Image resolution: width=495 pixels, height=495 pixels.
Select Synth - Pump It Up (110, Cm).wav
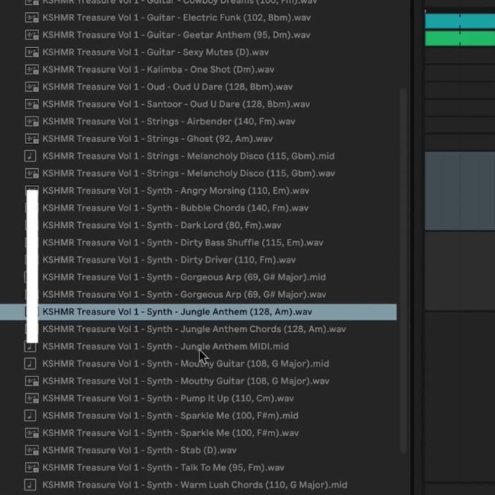coord(168,398)
